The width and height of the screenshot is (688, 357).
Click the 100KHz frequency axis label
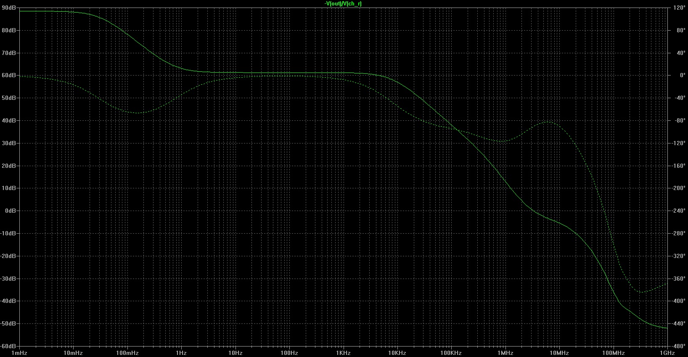click(x=451, y=353)
